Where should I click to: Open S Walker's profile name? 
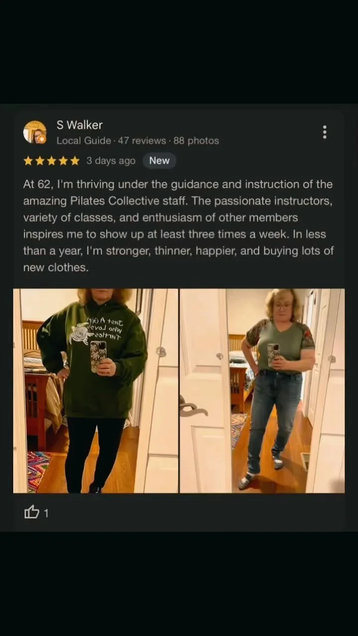click(x=80, y=125)
